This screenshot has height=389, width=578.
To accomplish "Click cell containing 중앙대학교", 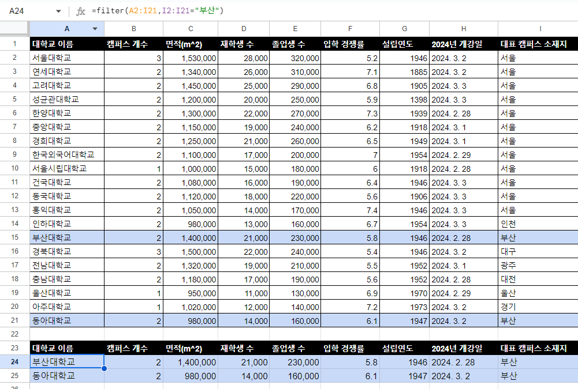I will pos(67,127).
